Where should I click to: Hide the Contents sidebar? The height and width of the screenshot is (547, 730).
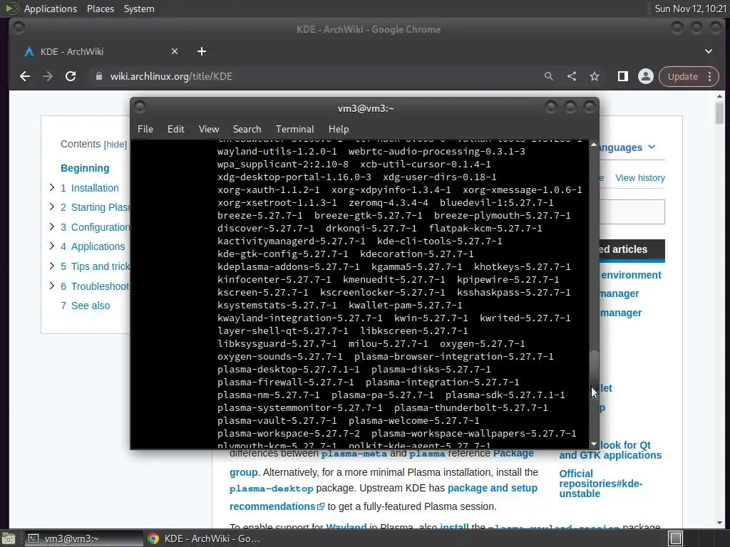115,144
